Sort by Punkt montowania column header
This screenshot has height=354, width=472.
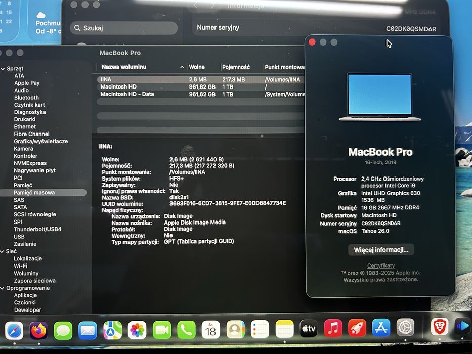(284, 67)
